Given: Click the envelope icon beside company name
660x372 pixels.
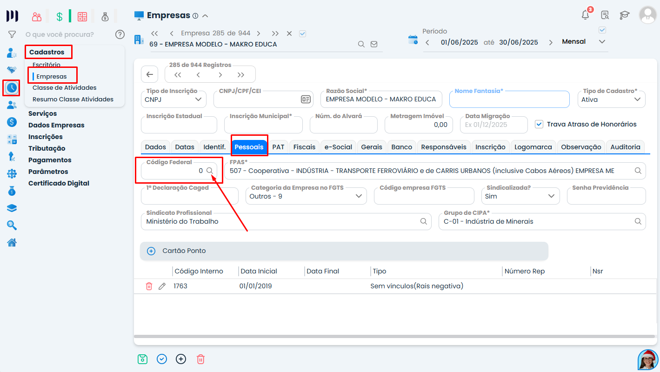Looking at the screenshot, I should pos(374,45).
